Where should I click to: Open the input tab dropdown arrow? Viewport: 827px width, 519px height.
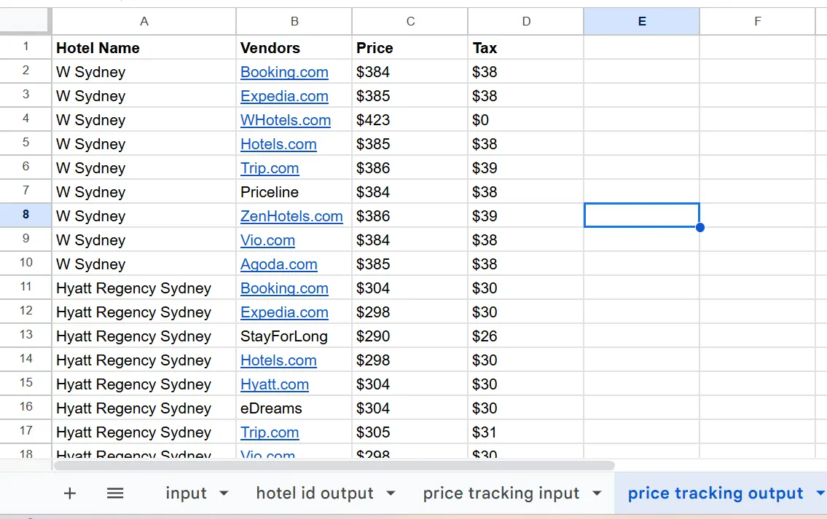click(224, 494)
